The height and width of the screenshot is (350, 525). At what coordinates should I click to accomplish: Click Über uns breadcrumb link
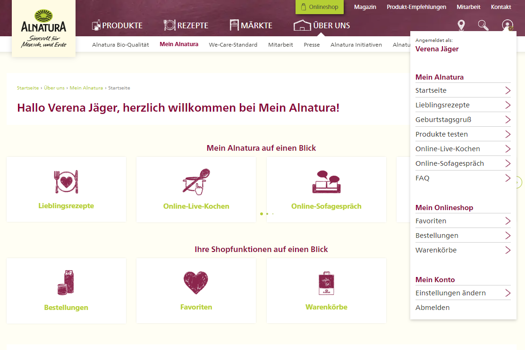[54, 88]
